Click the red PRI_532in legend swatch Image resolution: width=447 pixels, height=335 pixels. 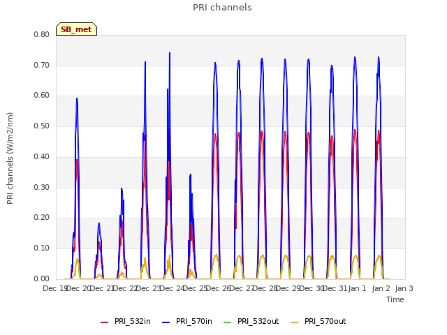[x=105, y=322]
